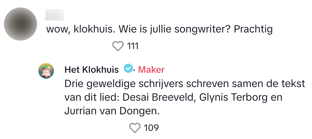Click the red Maker label
The width and height of the screenshot is (312, 139).
point(151,69)
